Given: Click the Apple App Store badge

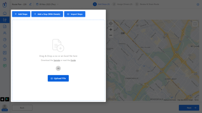Looking at the screenshot, I should point(2,99).
